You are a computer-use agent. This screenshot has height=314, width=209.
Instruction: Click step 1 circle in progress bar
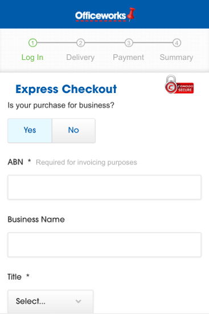click(33, 43)
